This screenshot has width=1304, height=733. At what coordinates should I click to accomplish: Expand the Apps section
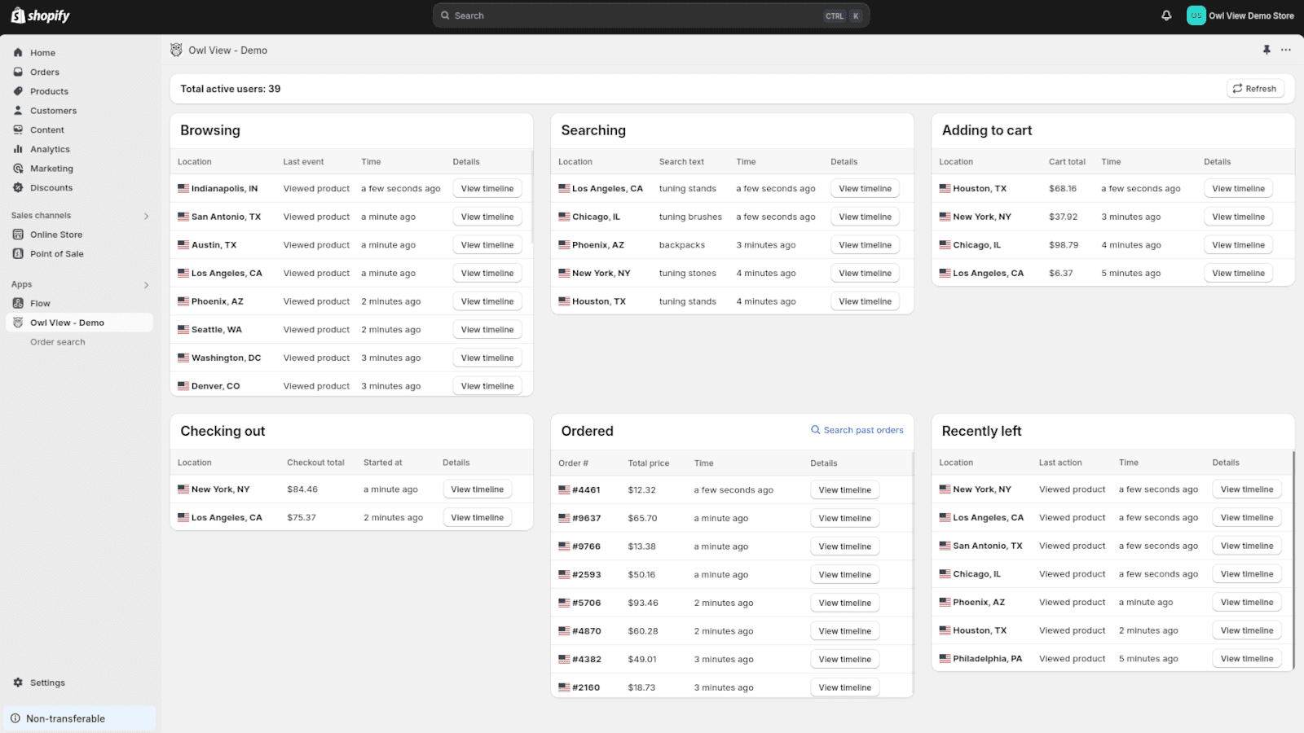coord(147,284)
